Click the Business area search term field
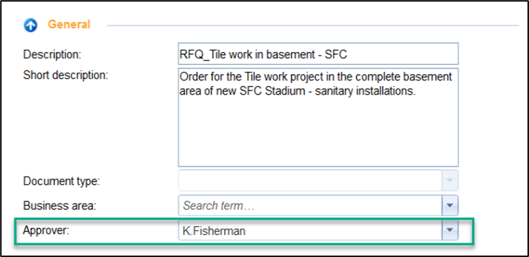Viewport: 529px width, 257px height. (310, 206)
